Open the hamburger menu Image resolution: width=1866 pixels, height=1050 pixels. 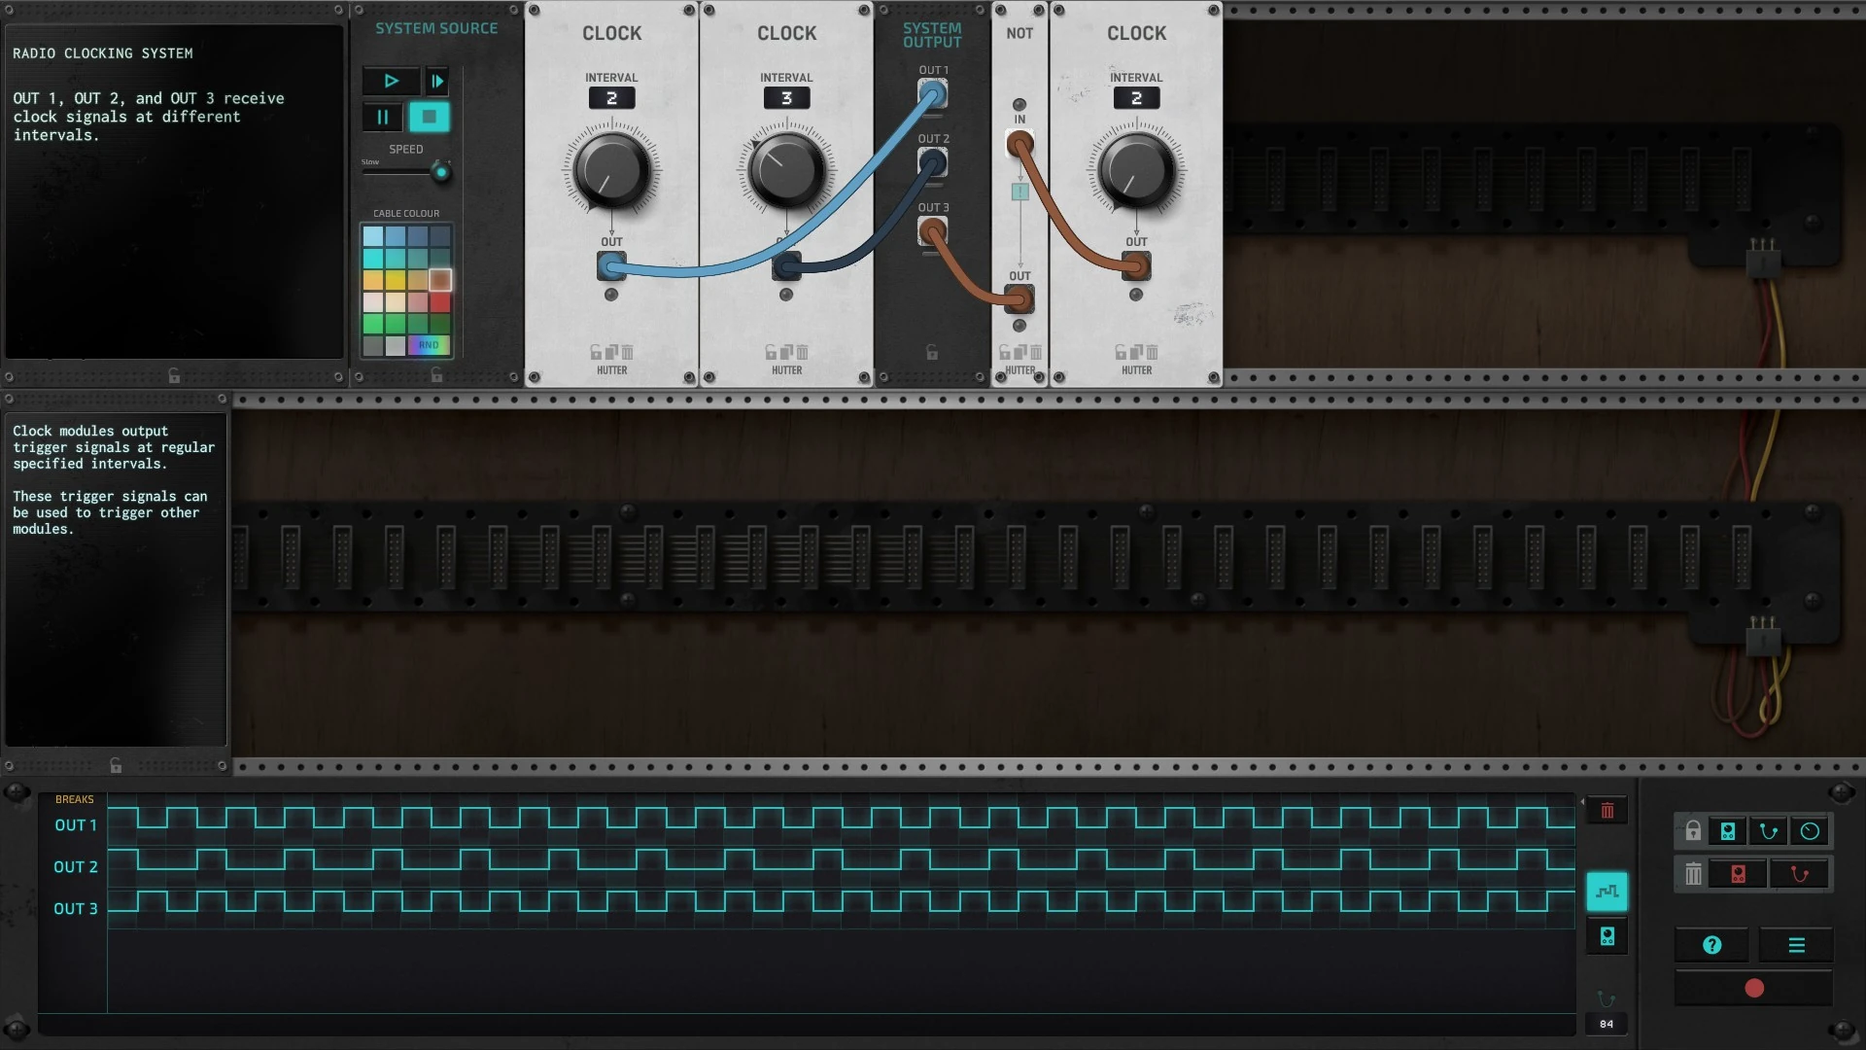pyautogui.click(x=1796, y=945)
